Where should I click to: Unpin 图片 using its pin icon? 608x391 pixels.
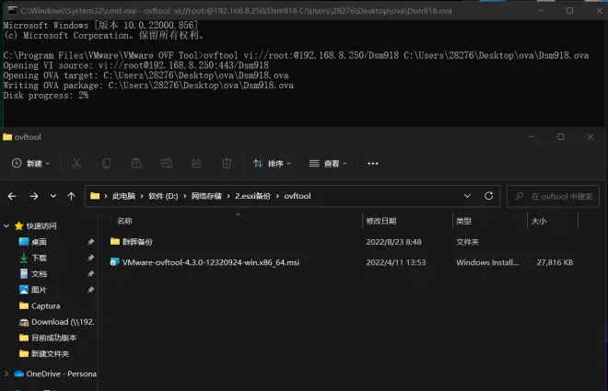pyautogui.click(x=90, y=290)
